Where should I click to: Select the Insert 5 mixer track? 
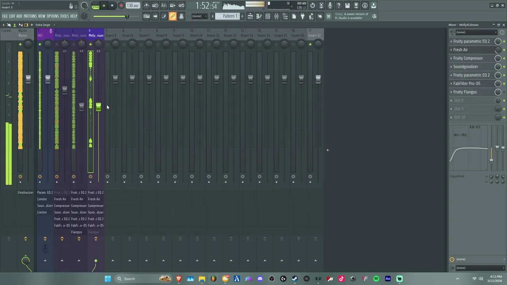[111, 36]
